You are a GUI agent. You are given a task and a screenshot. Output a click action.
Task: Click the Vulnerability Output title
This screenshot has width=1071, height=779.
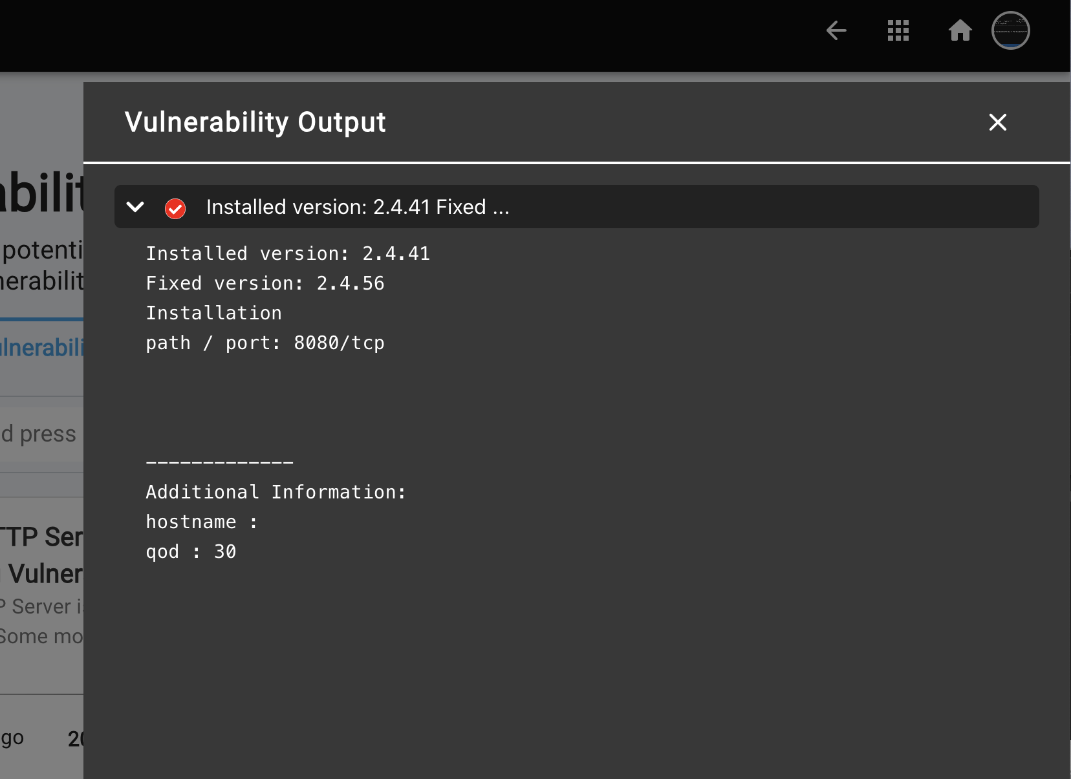[x=255, y=122]
